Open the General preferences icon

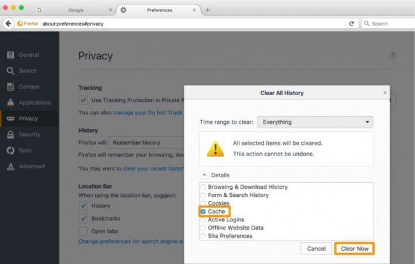click(x=10, y=55)
